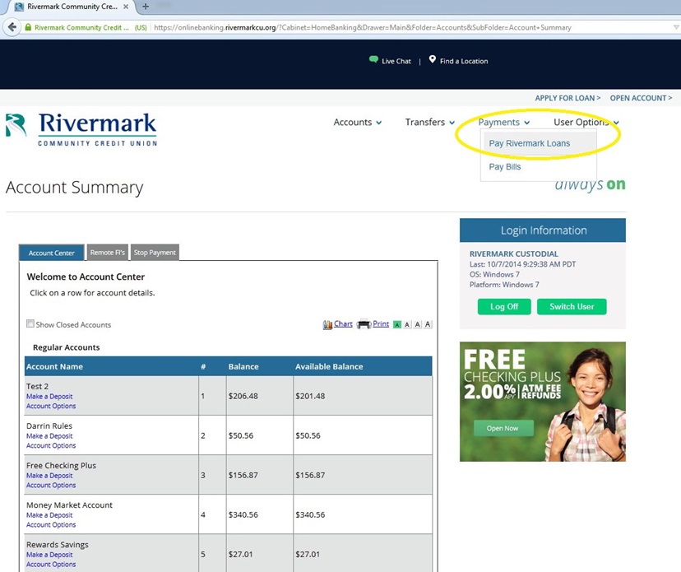Open Account Options under Darrin Rules
681x572 pixels.
pos(51,445)
